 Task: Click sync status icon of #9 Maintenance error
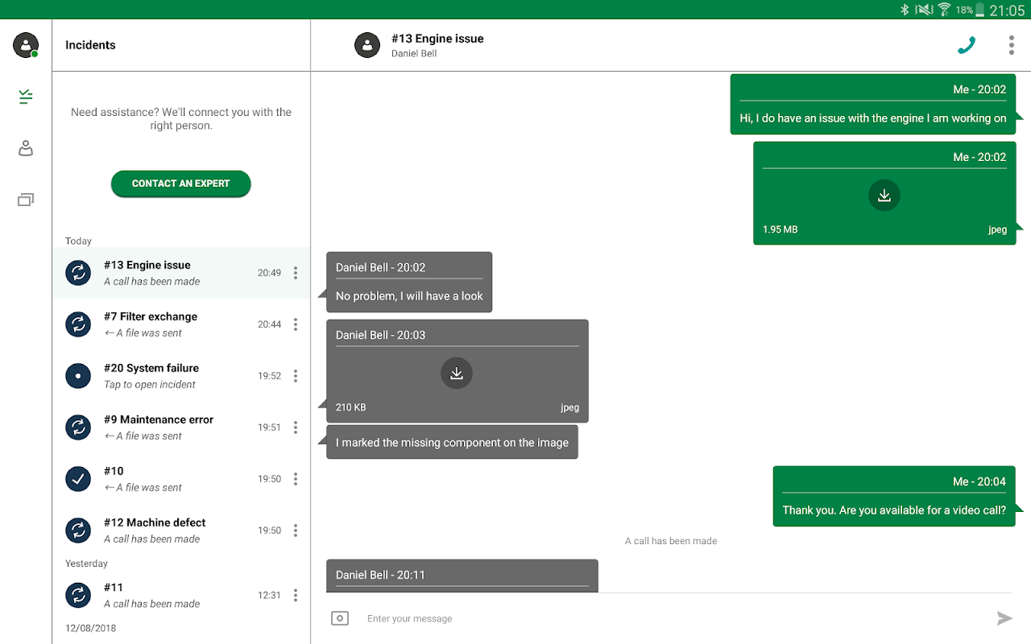[x=78, y=427]
